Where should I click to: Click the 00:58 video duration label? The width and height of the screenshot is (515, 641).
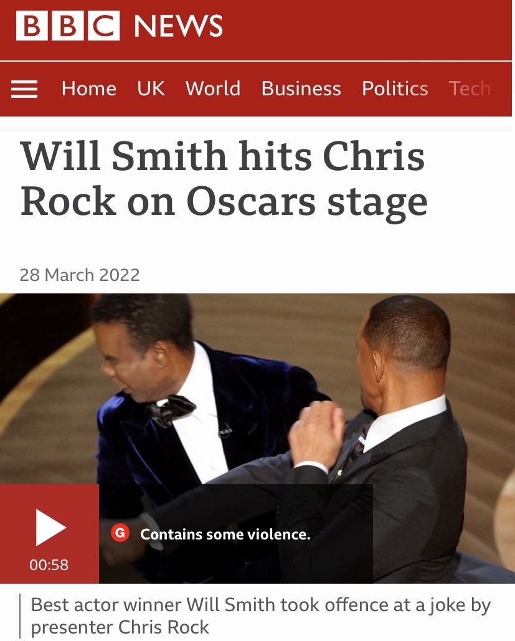(x=49, y=564)
